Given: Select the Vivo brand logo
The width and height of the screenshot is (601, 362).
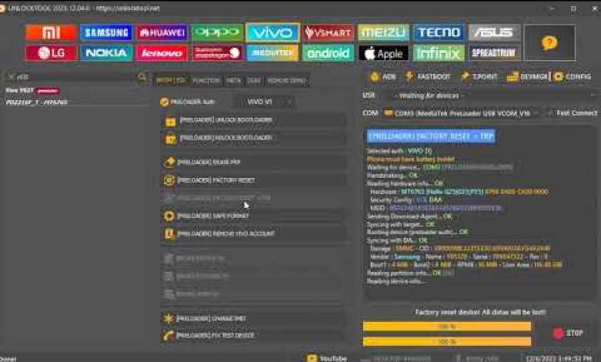Looking at the screenshot, I should [x=272, y=32].
